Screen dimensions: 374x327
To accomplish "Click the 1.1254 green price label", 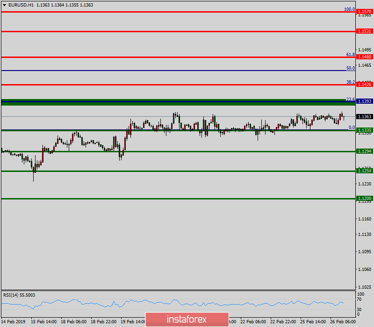I will tap(365, 171).
